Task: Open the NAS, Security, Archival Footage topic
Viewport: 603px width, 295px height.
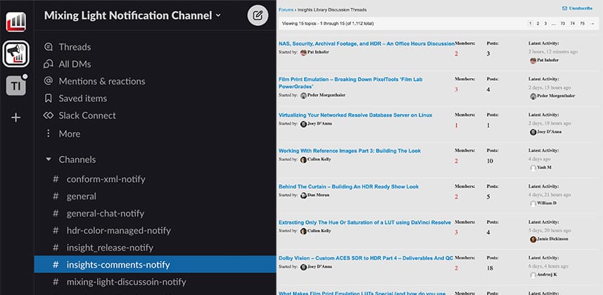Action: coord(367,44)
